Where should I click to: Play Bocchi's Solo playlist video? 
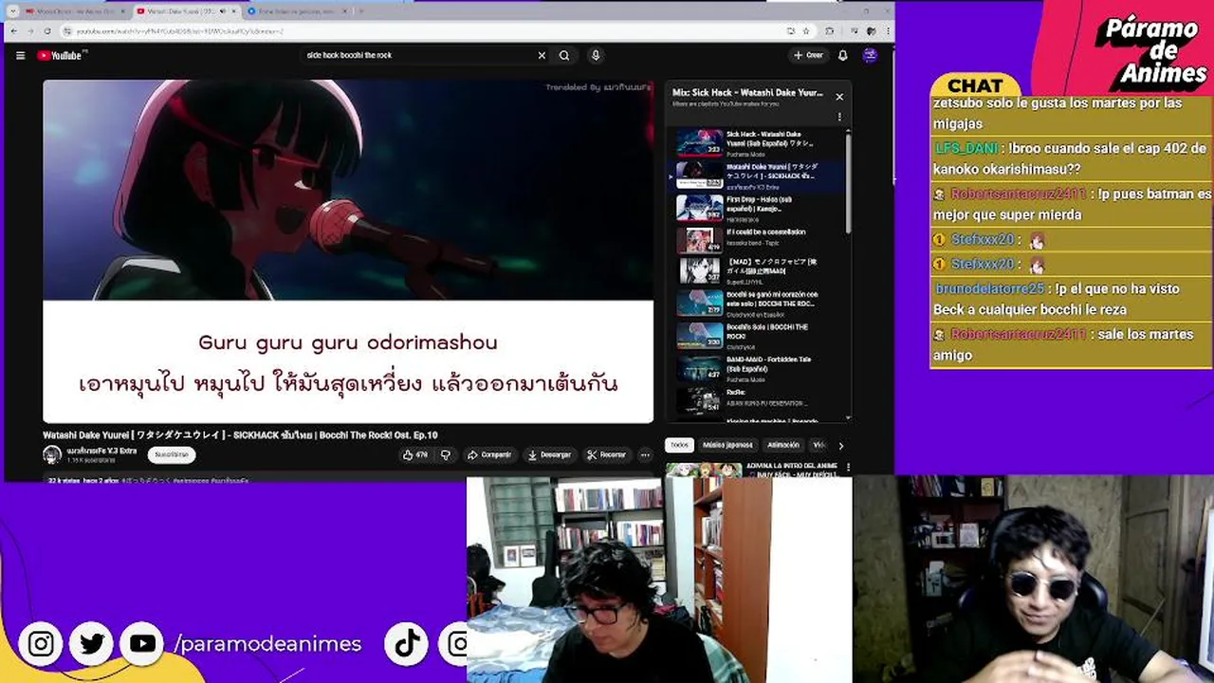[759, 336]
